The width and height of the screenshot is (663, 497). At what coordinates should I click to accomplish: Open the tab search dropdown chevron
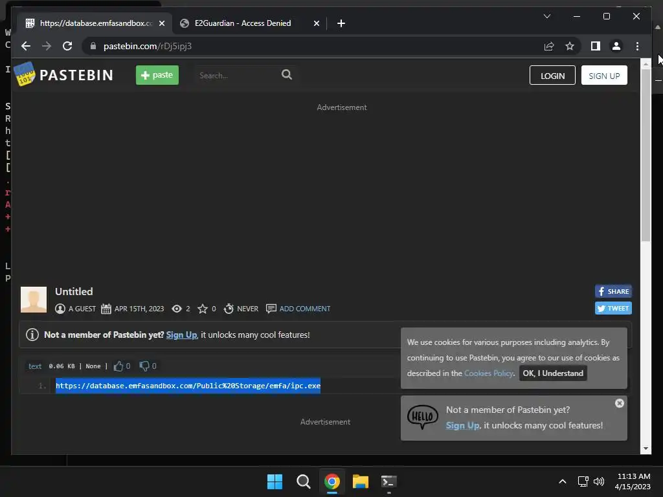tap(546, 16)
